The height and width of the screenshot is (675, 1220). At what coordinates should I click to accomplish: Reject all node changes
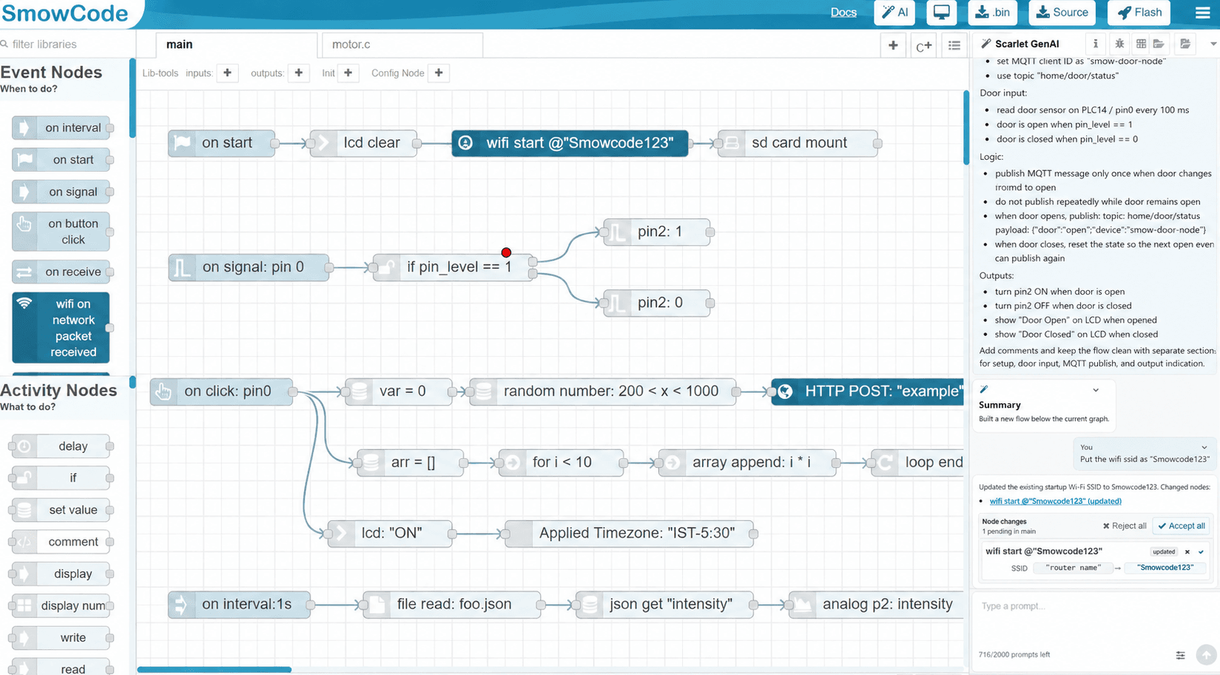pyautogui.click(x=1124, y=526)
